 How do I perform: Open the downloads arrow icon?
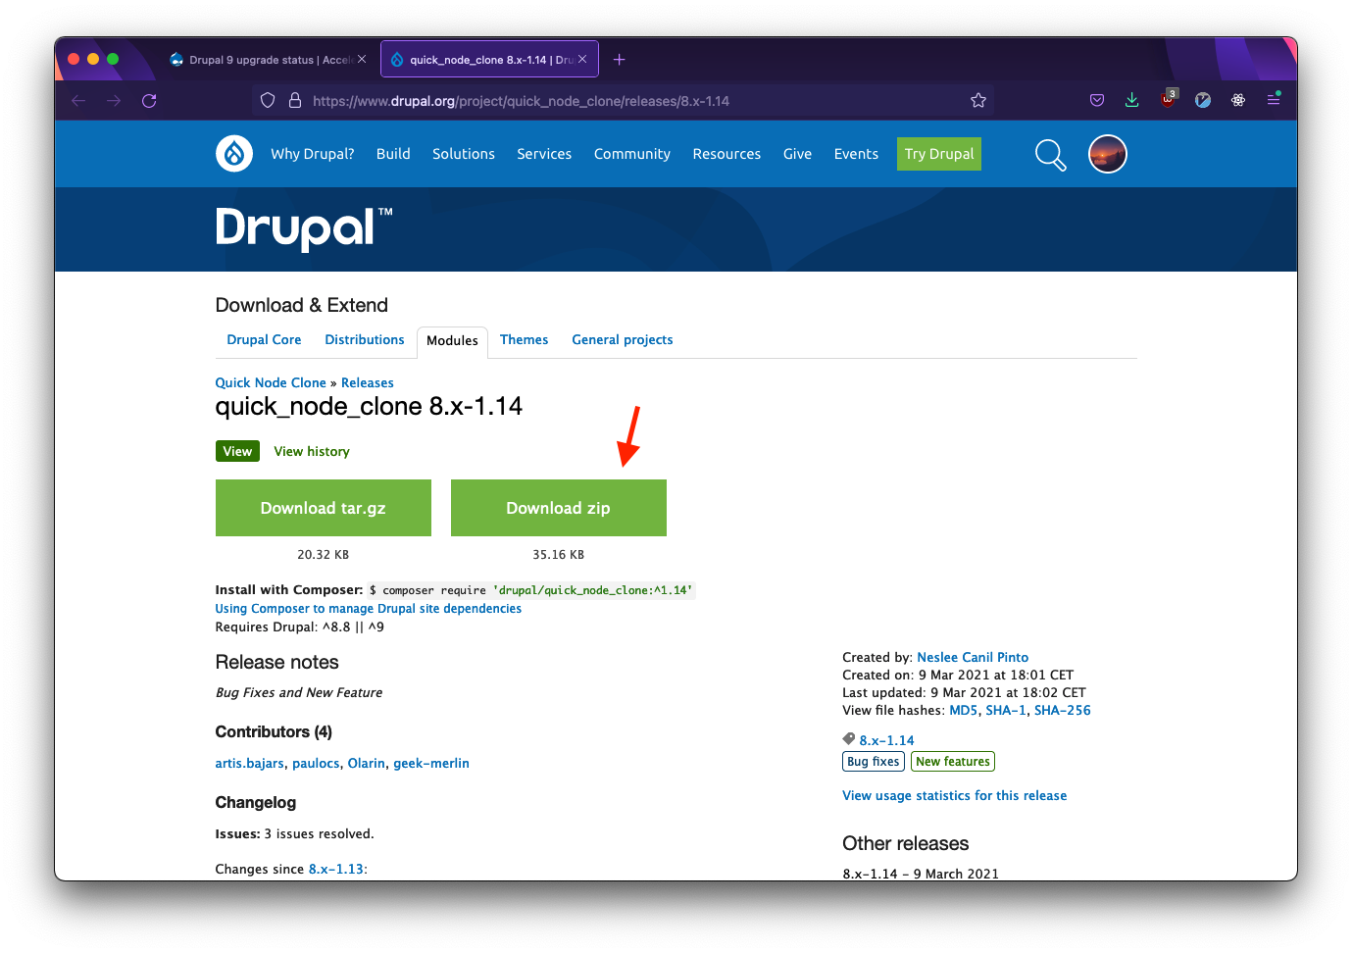[1132, 100]
